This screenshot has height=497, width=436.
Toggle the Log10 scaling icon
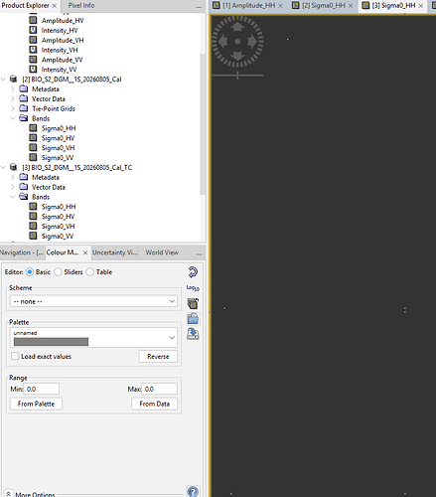pyautogui.click(x=193, y=288)
